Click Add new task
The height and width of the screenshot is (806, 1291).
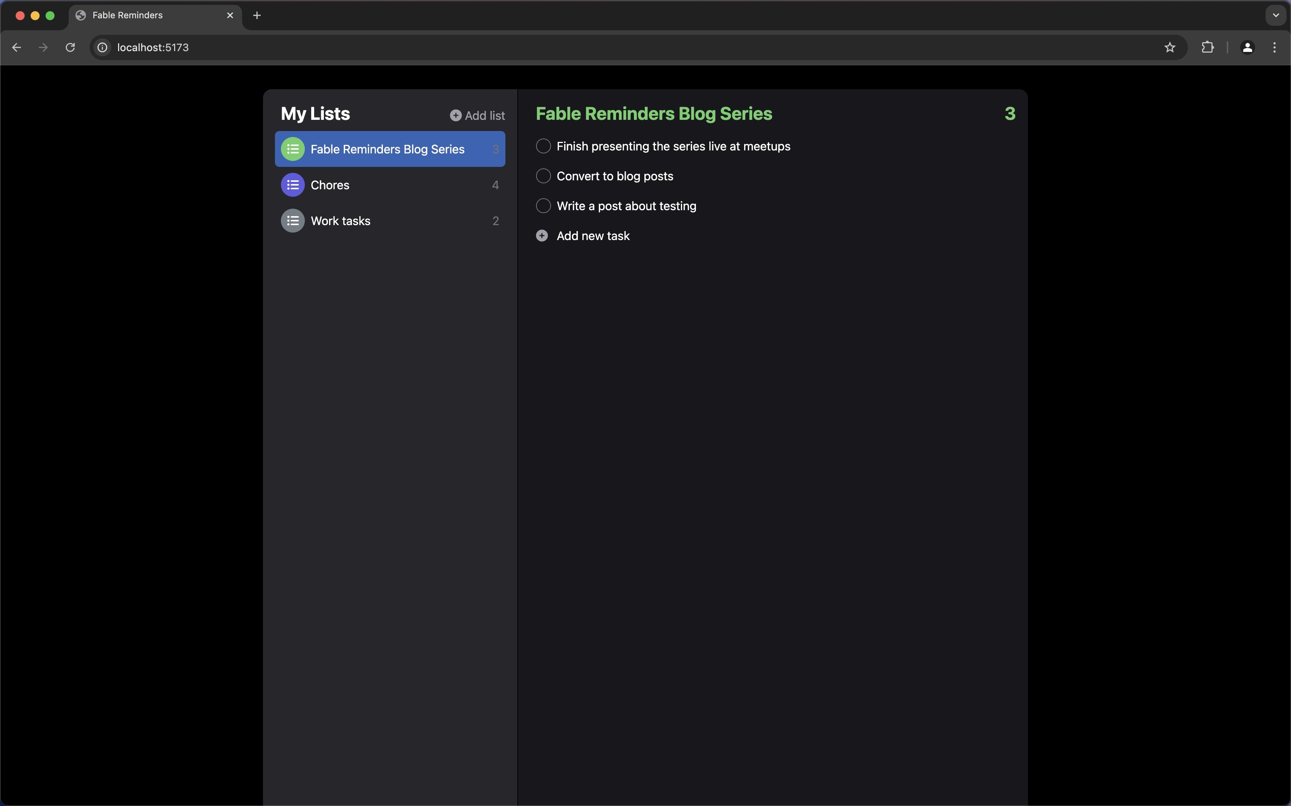coord(583,236)
